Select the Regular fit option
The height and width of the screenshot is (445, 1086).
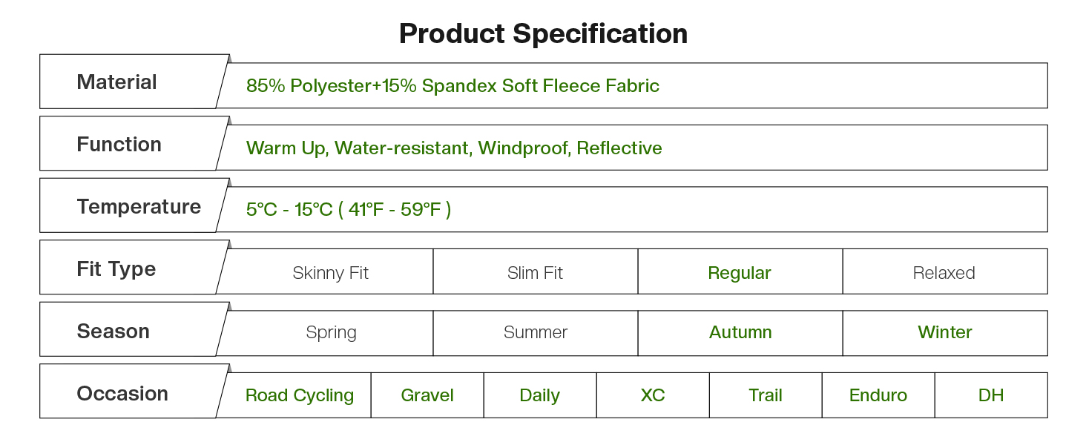[x=740, y=272]
